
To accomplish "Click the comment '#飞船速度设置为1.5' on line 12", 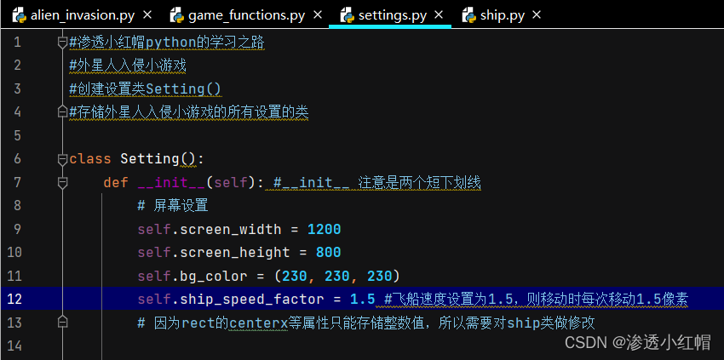I will 449,299.
